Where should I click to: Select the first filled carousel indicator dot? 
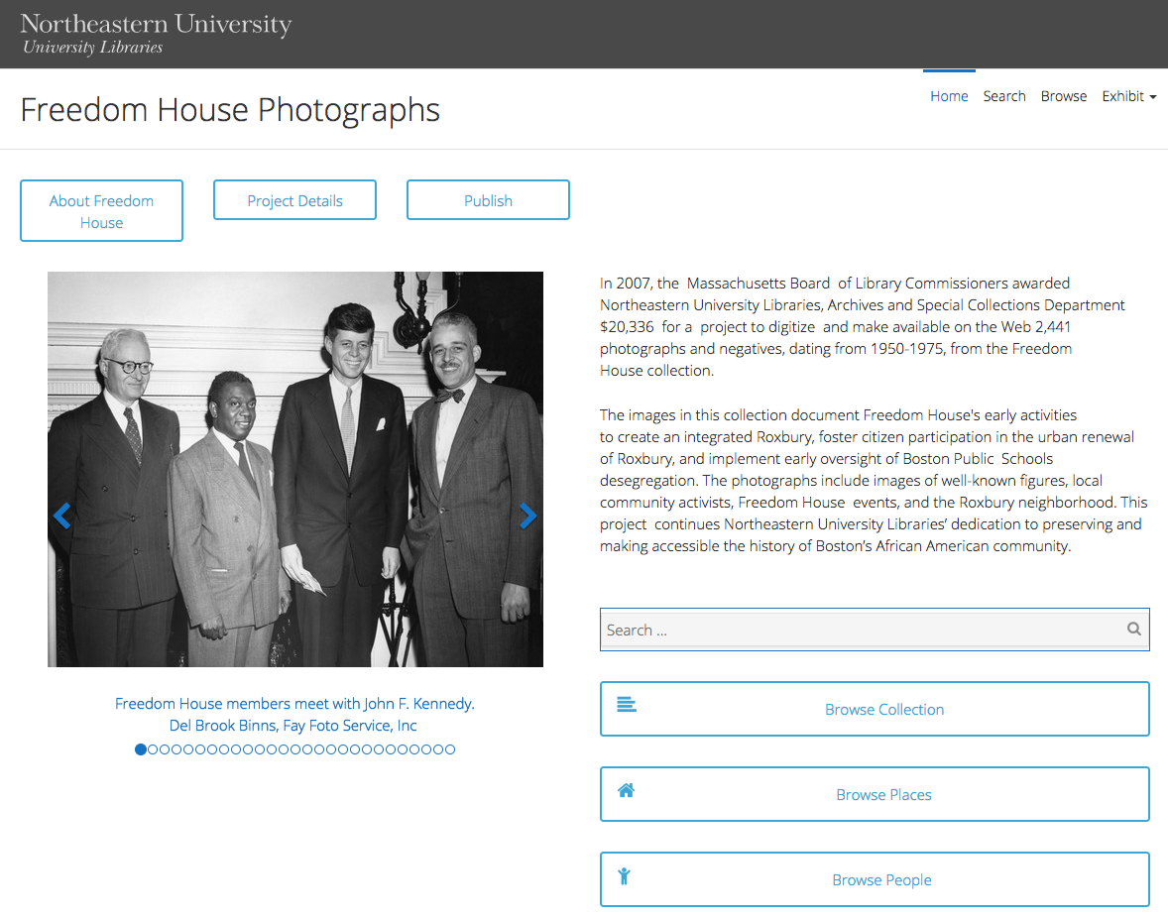click(141, 749)
